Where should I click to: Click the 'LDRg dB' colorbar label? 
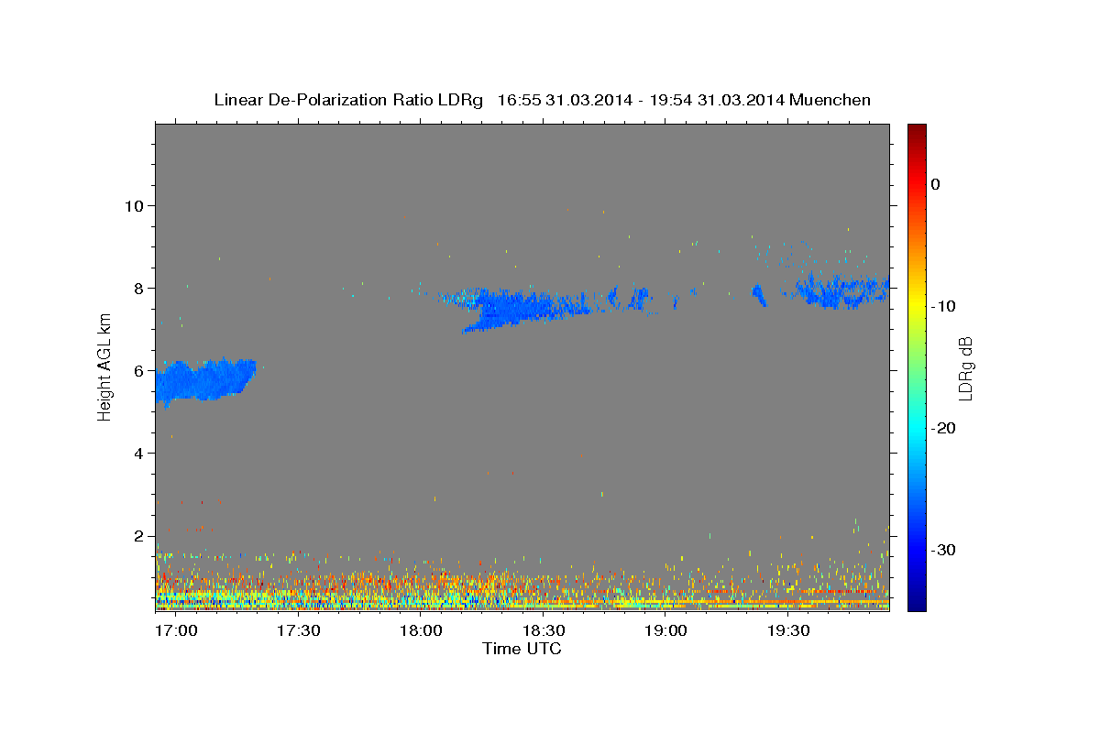click(x=964, y=368)
